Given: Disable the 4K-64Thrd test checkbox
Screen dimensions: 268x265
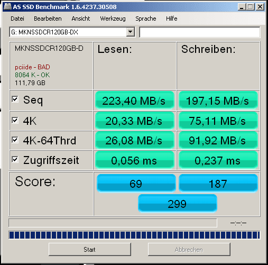Looking at the screenshot, I should [x=15, y=140].
